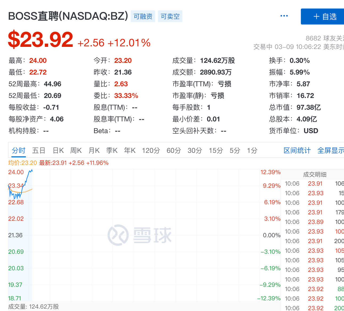
Task: Open the 日K daily candlestick tab
Action: (58, 150)
